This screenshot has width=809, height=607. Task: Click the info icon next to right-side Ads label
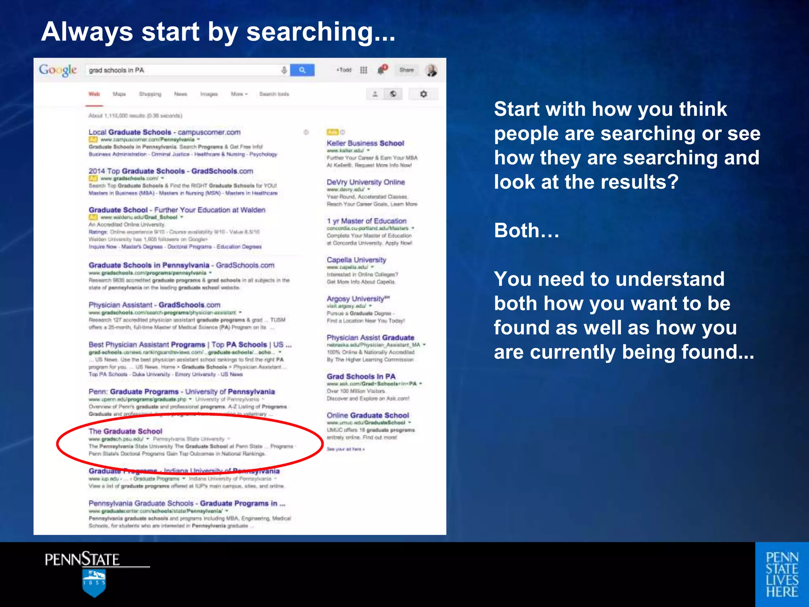pos(342,132)
